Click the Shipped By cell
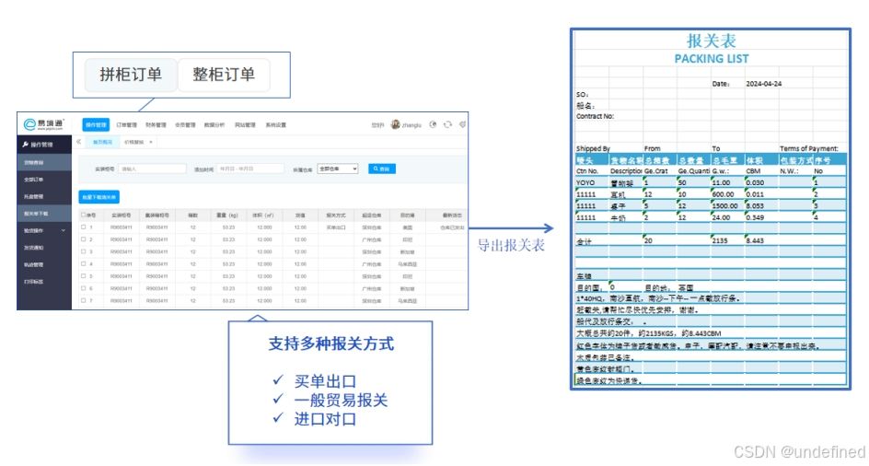The height and width of the screenshot is (466, 869). [593, 148]
